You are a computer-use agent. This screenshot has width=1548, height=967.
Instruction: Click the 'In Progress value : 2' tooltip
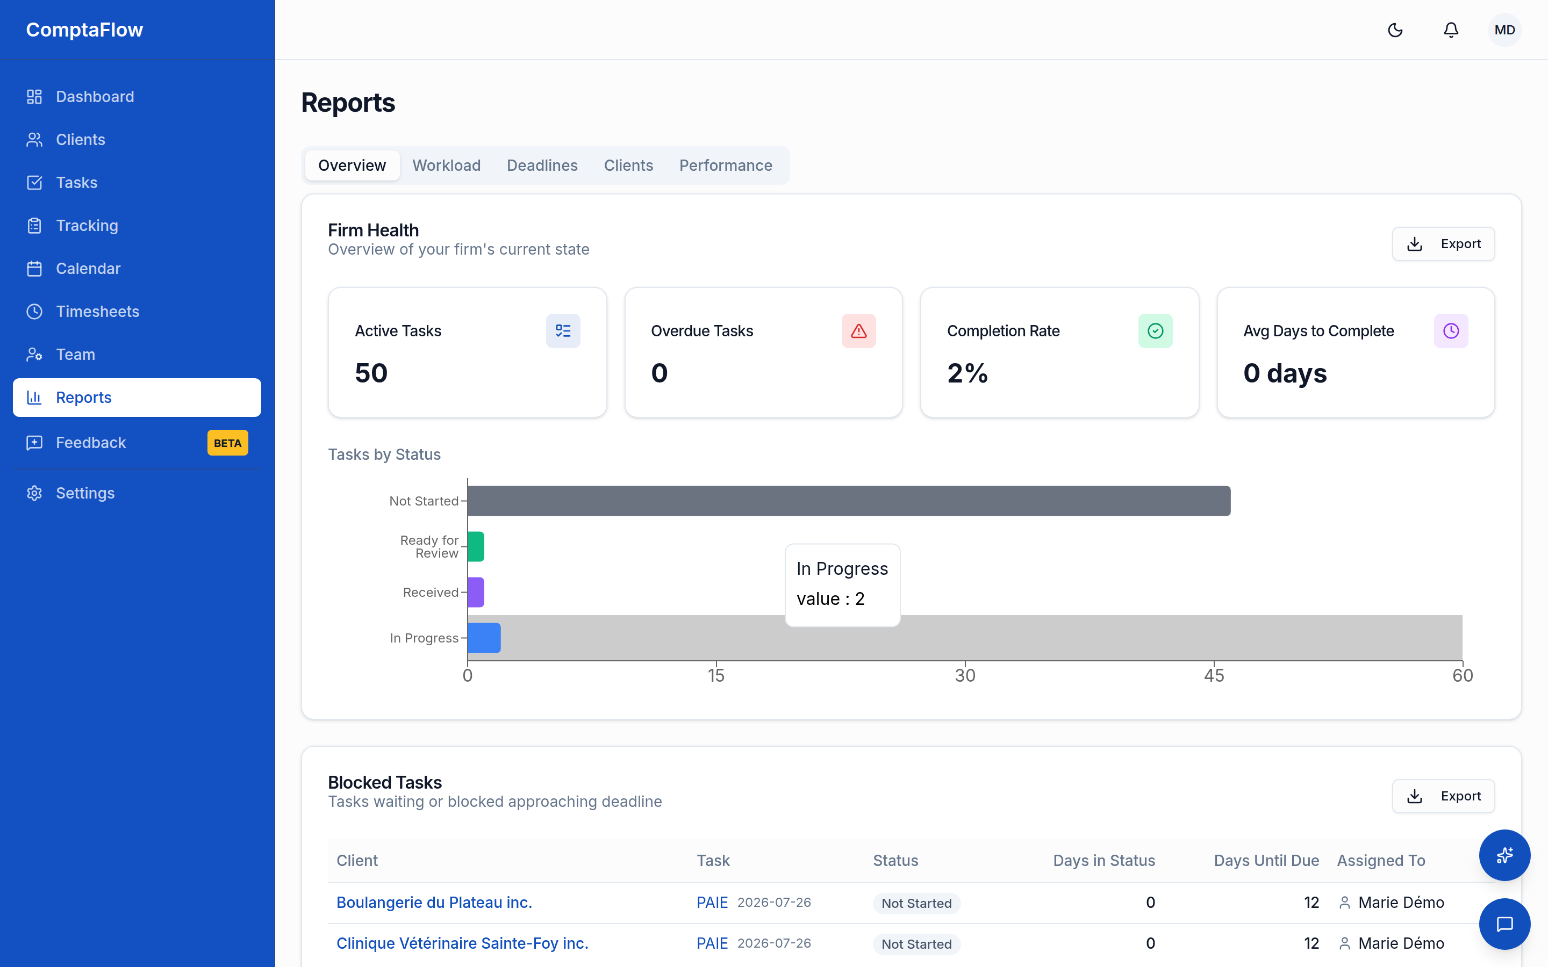coord(842,585)
